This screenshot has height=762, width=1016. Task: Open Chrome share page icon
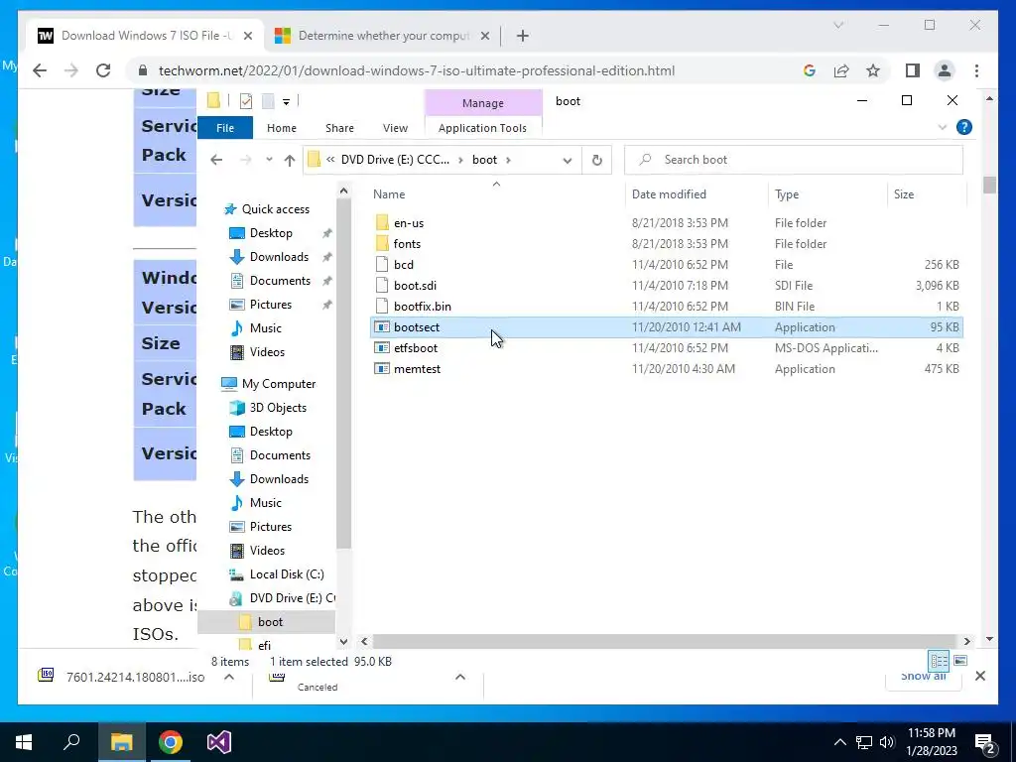[841, 70]
